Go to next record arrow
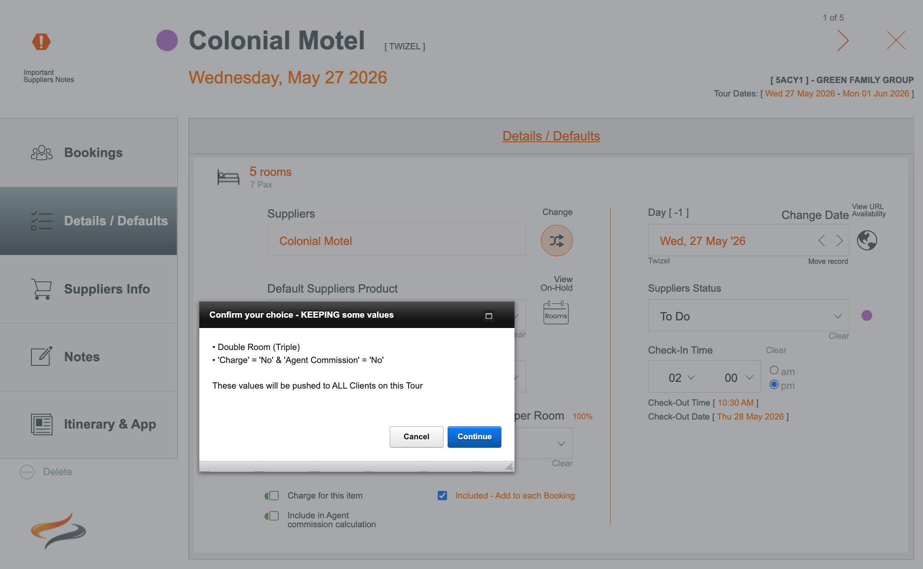 (843, 40)
